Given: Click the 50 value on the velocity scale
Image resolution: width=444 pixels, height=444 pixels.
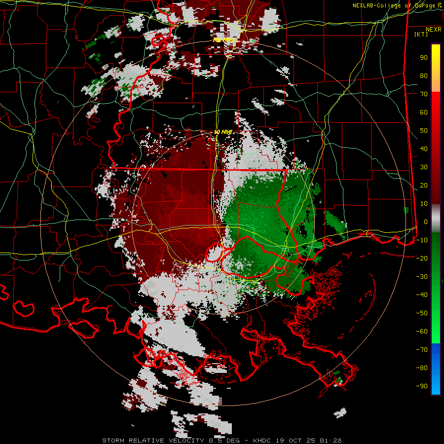Looking at the screenshot, I should (x=424, y=131).
